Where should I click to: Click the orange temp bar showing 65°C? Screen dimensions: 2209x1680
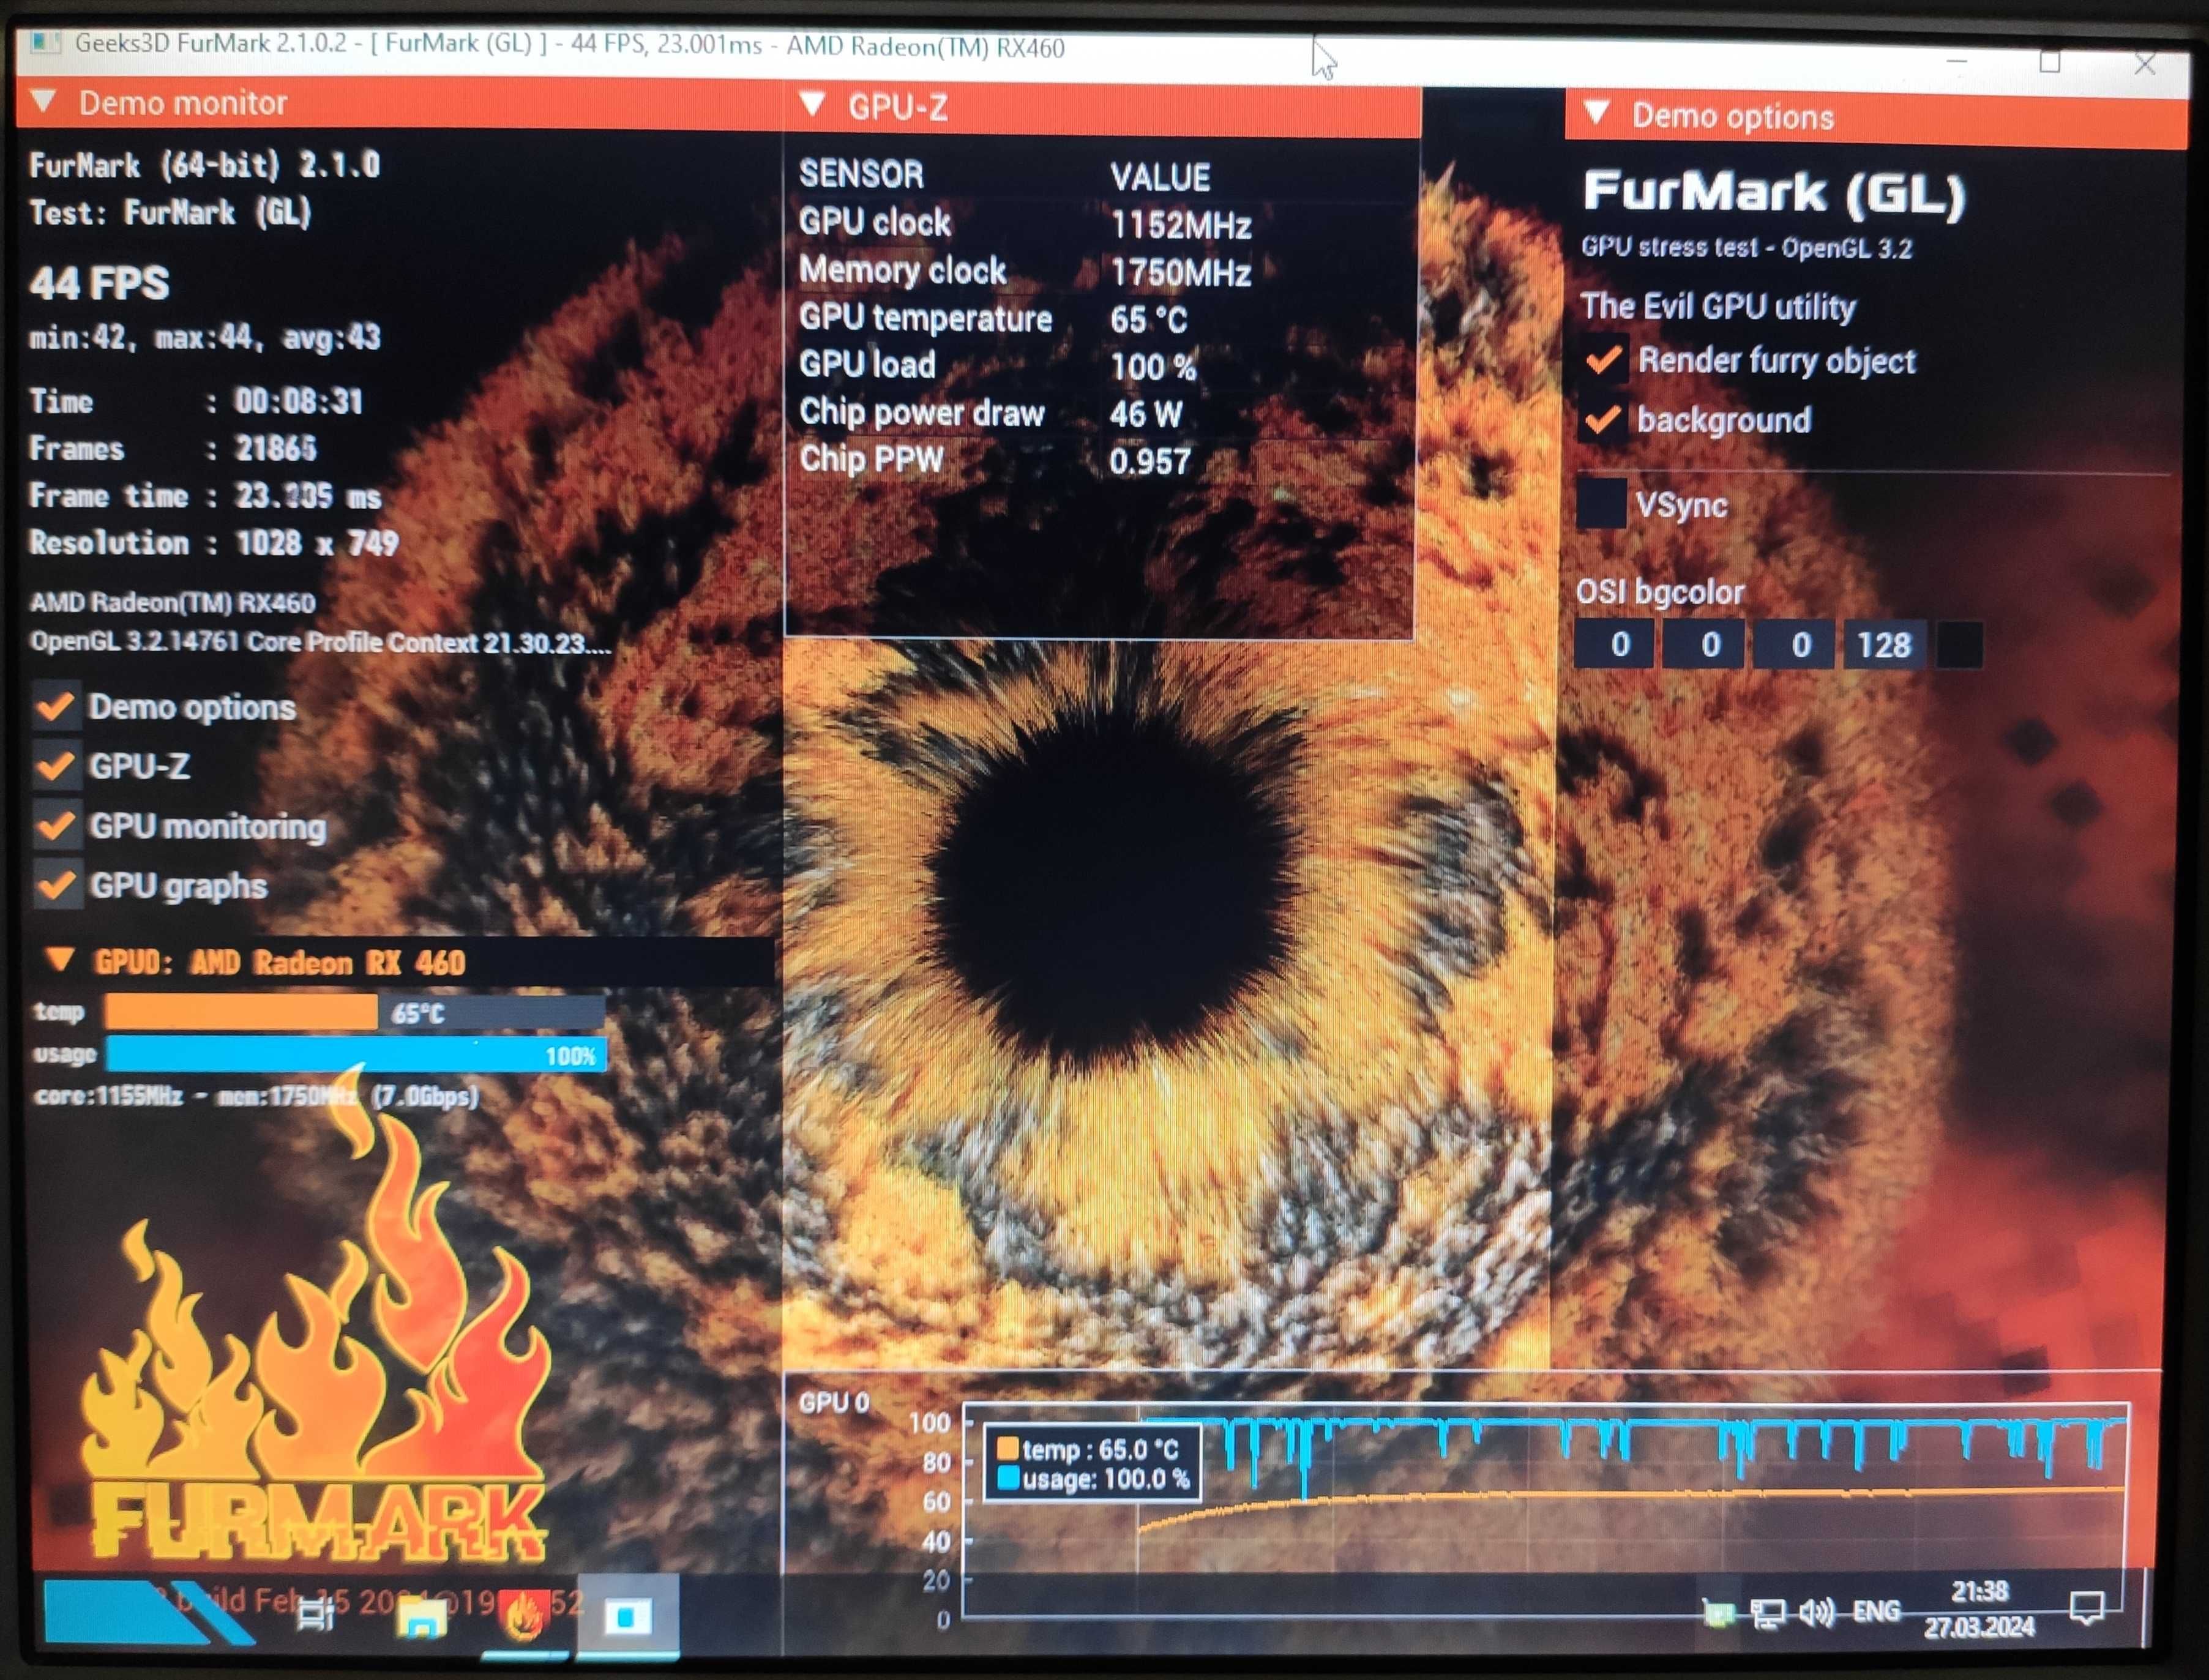[x=355, y=1012]
